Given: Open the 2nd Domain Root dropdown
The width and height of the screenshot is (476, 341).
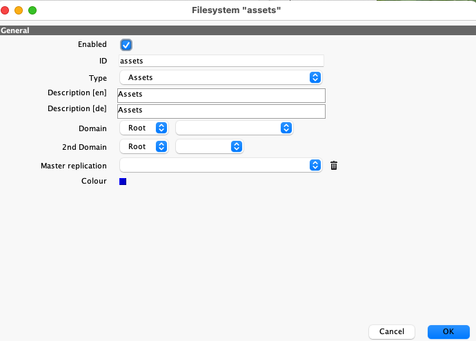Looking at the screenshot, I should click(x=143, y=146).
